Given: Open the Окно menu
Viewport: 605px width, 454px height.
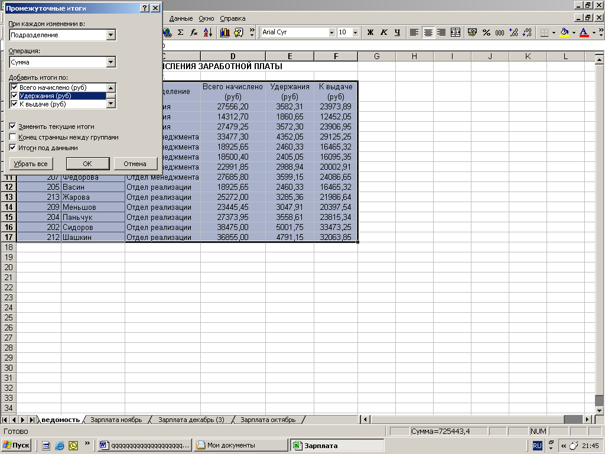Looking at the screenshot, I should [x=206, y=18].
